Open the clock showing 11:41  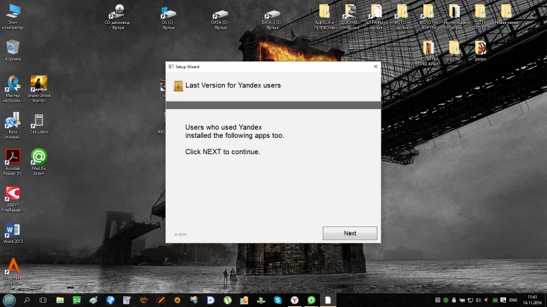coord(533,300)
